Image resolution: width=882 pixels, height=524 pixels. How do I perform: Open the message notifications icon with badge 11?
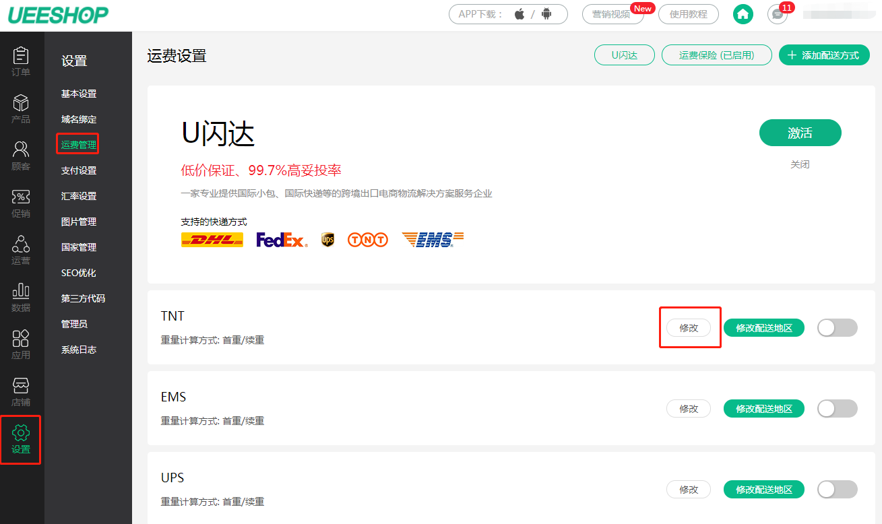778,13
